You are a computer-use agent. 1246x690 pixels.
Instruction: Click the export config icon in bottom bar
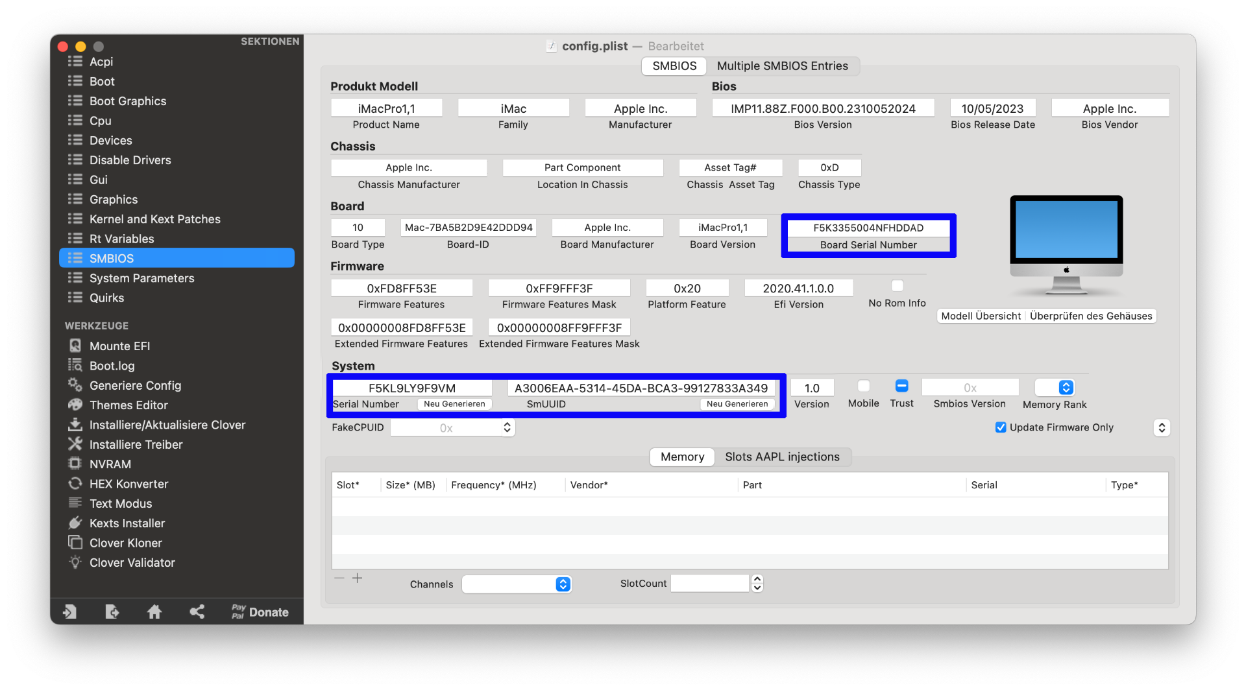[112, 612]
